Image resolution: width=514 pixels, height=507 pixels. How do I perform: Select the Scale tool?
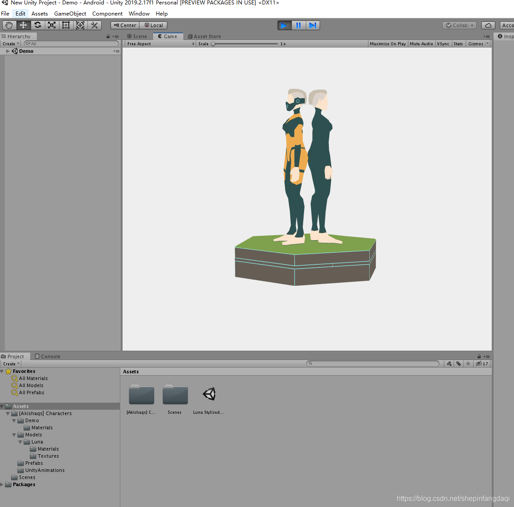tap(51, 25)
